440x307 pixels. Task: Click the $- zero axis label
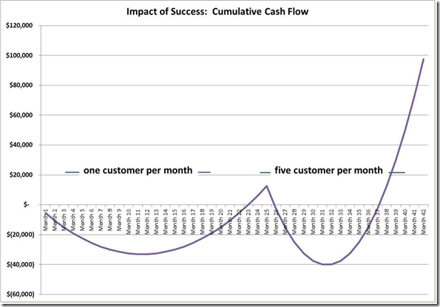click(x=26, y=204)
